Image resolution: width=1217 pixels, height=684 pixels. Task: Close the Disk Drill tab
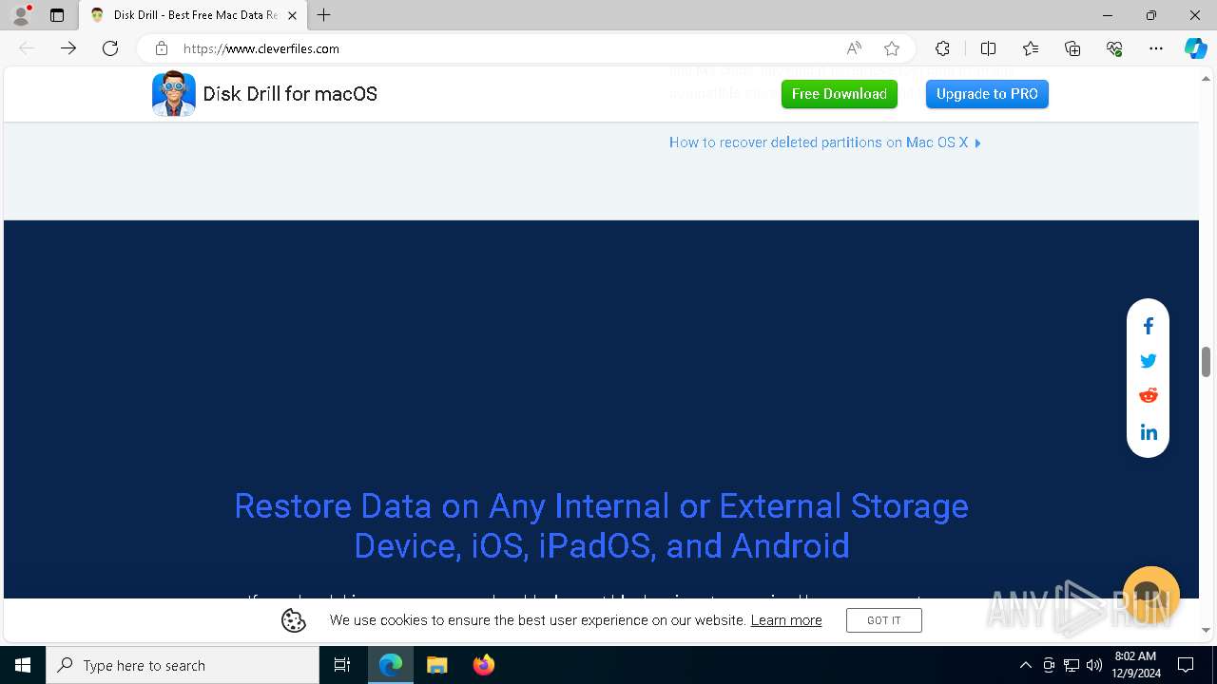point(292,15)
